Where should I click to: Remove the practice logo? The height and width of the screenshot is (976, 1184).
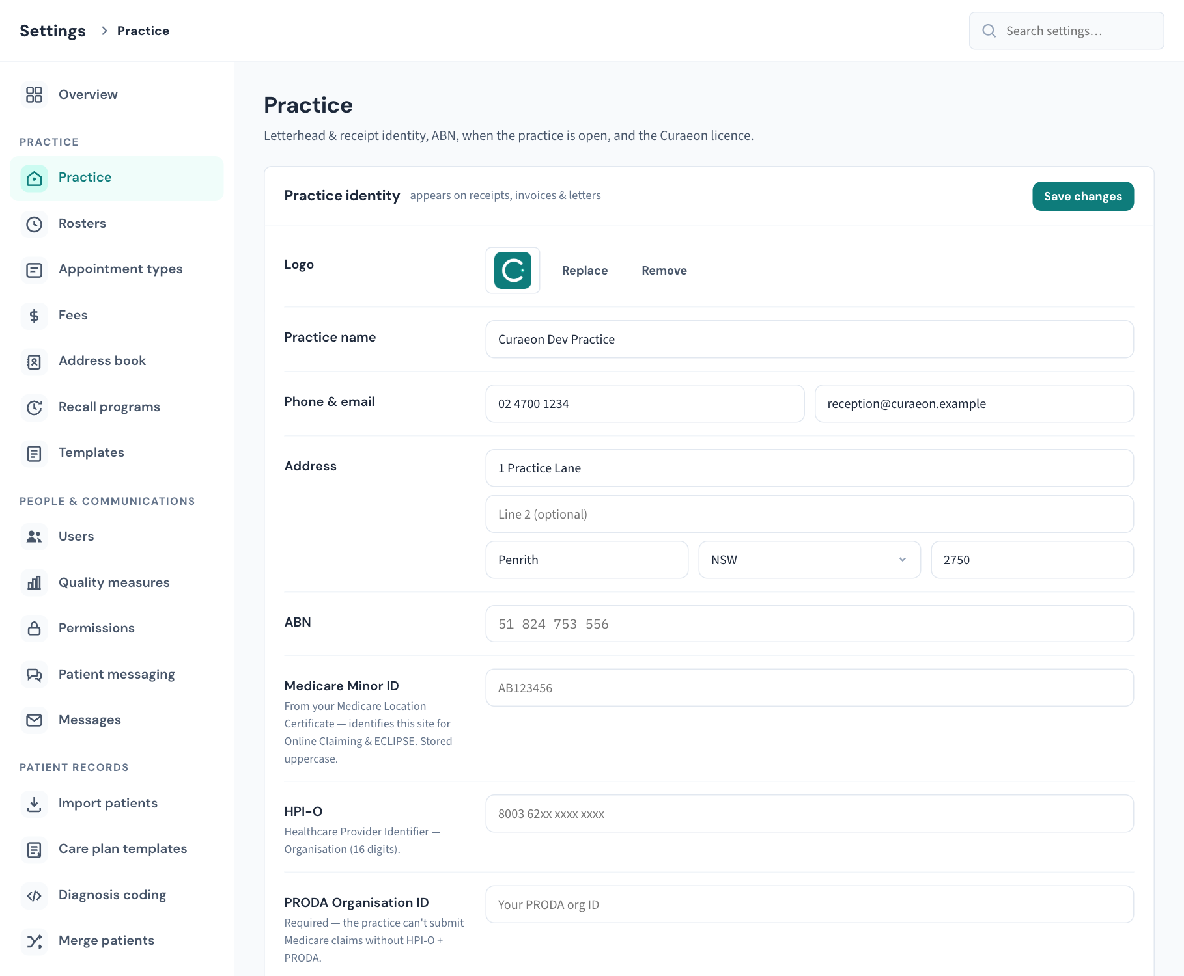[664, 271]
